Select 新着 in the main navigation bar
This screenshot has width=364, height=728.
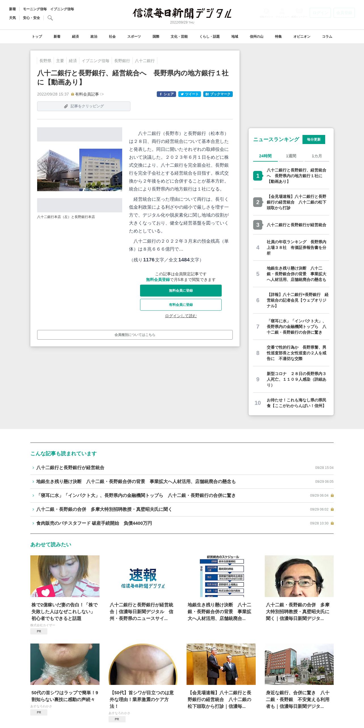point(57,37)
